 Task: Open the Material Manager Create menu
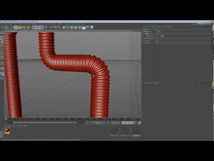pyautogui.click(x=9, y=126)
